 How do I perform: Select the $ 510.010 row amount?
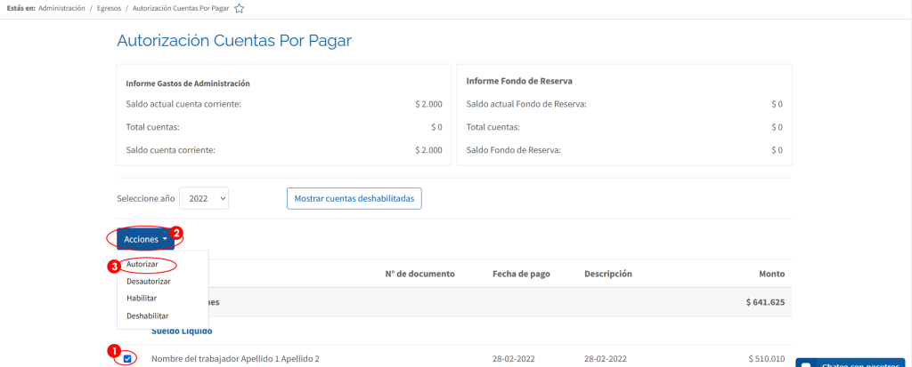tap(767, 358)
